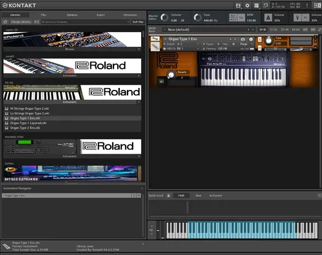322x255 pixels.
Task: Select Lo Strings Organ Type 2.nki
Action: click(72, 113)
